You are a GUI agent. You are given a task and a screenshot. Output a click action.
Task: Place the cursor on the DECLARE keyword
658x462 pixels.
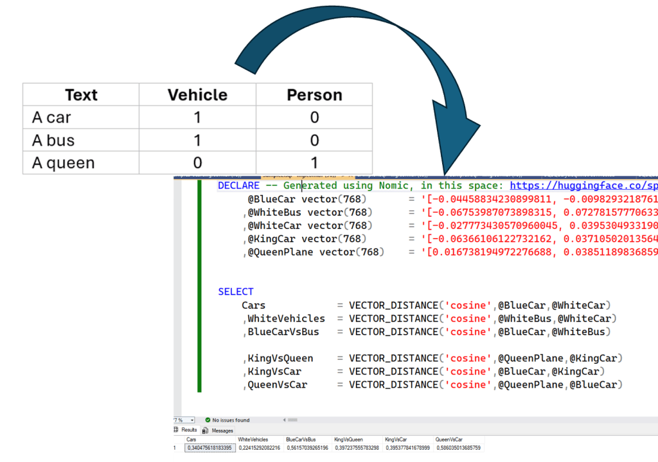[239, 185]
